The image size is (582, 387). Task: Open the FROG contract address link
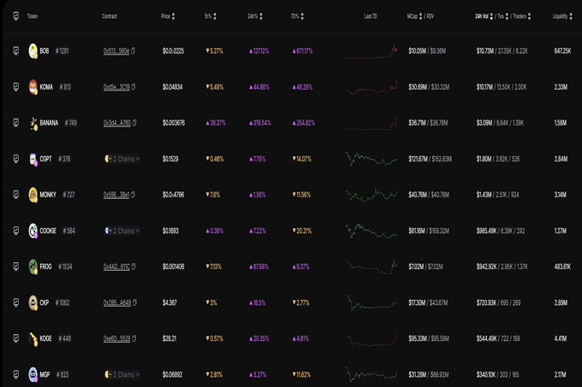click(116, 267)
